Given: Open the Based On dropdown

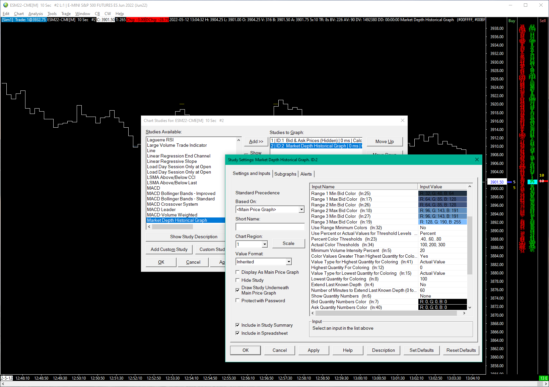Looking at the screenshot, I should pyautogui.click(x=301, y=209).
